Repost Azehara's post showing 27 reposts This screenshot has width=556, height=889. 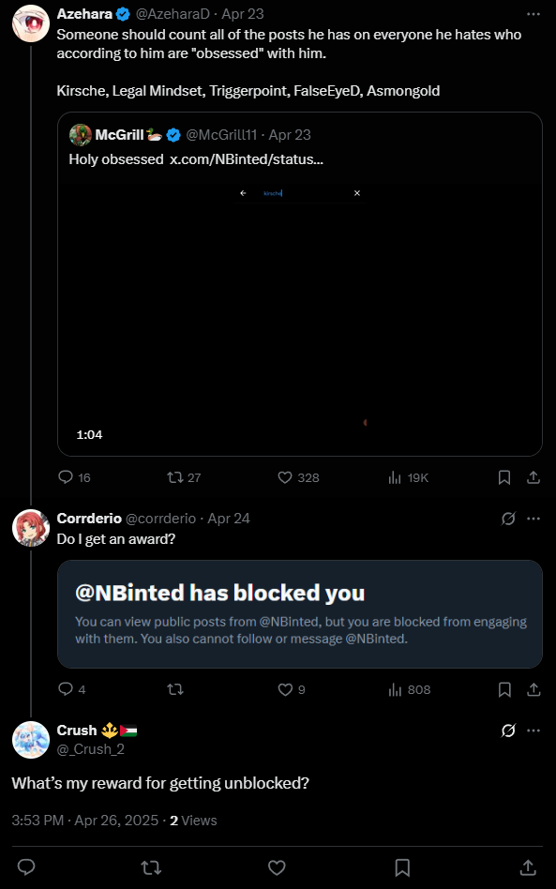tap(184, 477)
